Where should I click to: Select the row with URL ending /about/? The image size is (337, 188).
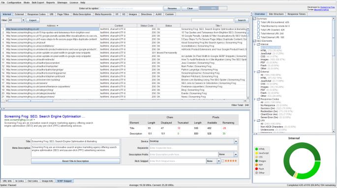(124, 43)
